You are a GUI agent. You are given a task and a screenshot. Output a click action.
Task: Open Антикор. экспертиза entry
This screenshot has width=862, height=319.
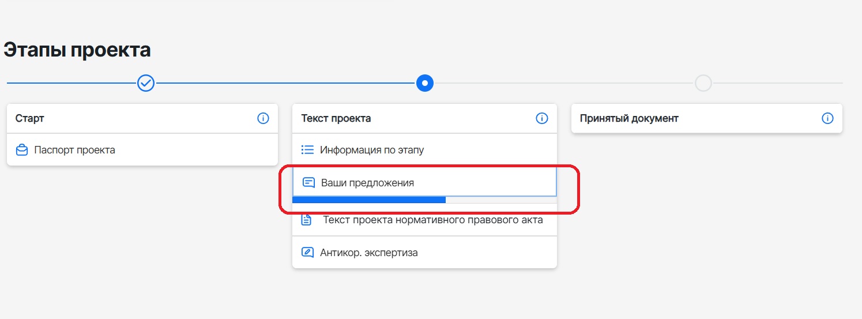click(x=424, y=253)
